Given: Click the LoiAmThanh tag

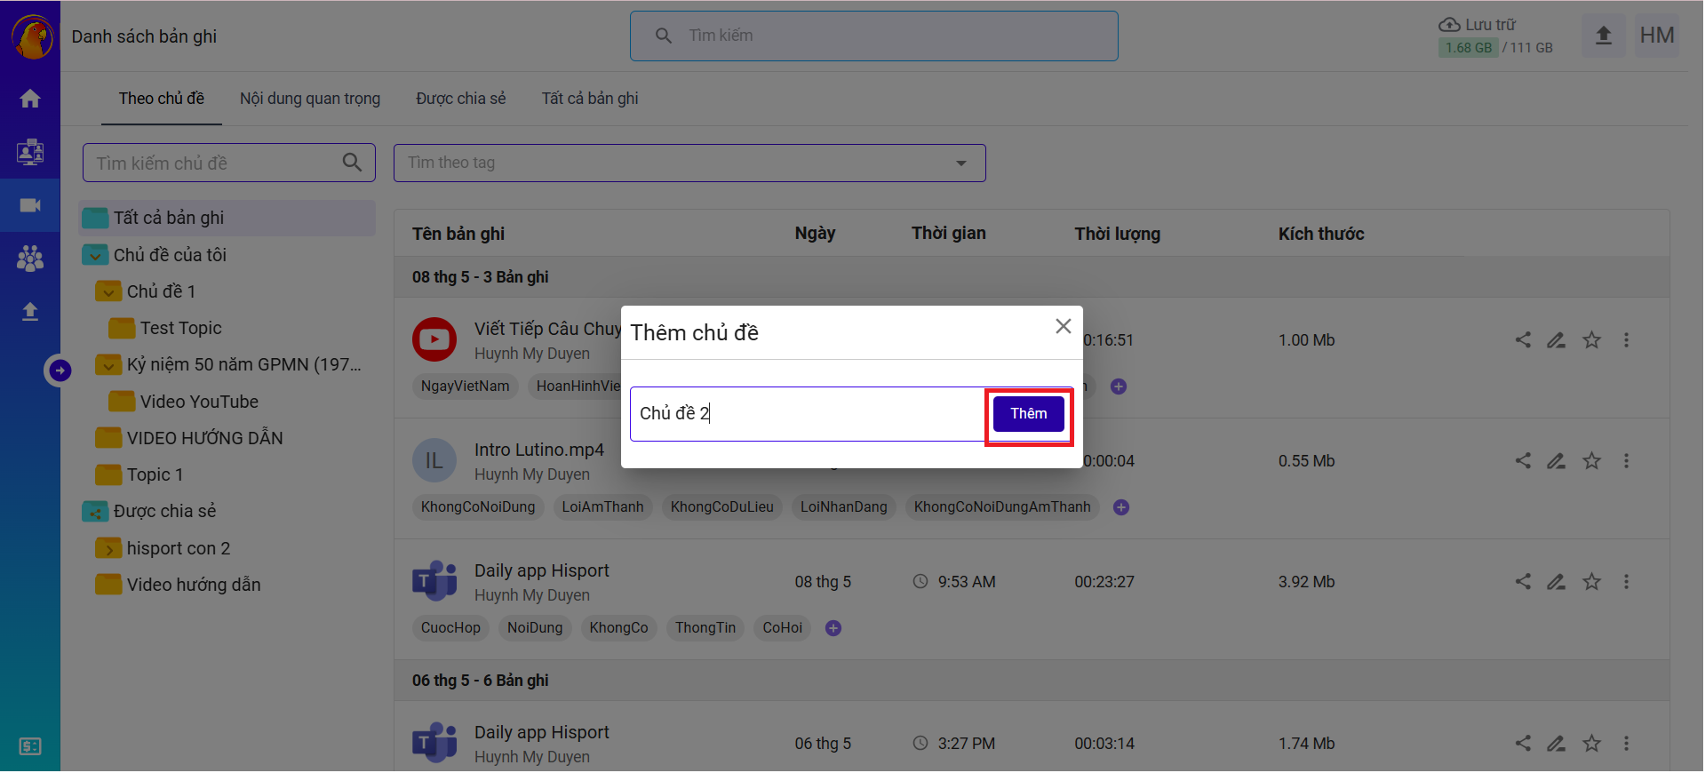Looking at the screenshot, I should [602, 507].
